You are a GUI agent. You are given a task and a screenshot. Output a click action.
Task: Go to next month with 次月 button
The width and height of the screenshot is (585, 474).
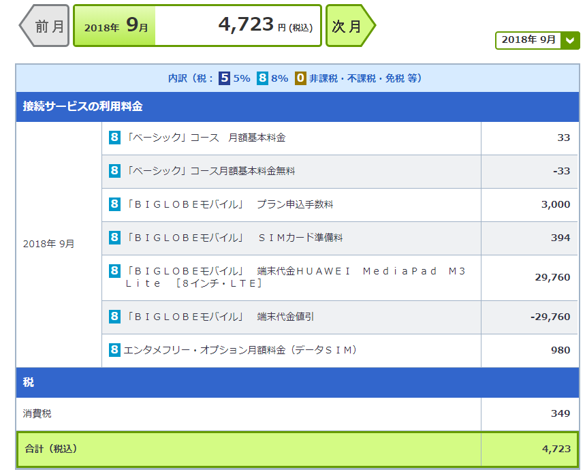pyautogui.click(x=349, y=27)
